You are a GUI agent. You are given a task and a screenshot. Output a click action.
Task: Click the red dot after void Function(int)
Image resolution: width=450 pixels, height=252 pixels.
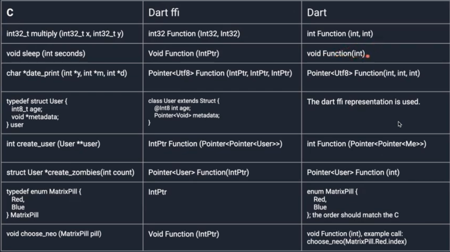368,56
